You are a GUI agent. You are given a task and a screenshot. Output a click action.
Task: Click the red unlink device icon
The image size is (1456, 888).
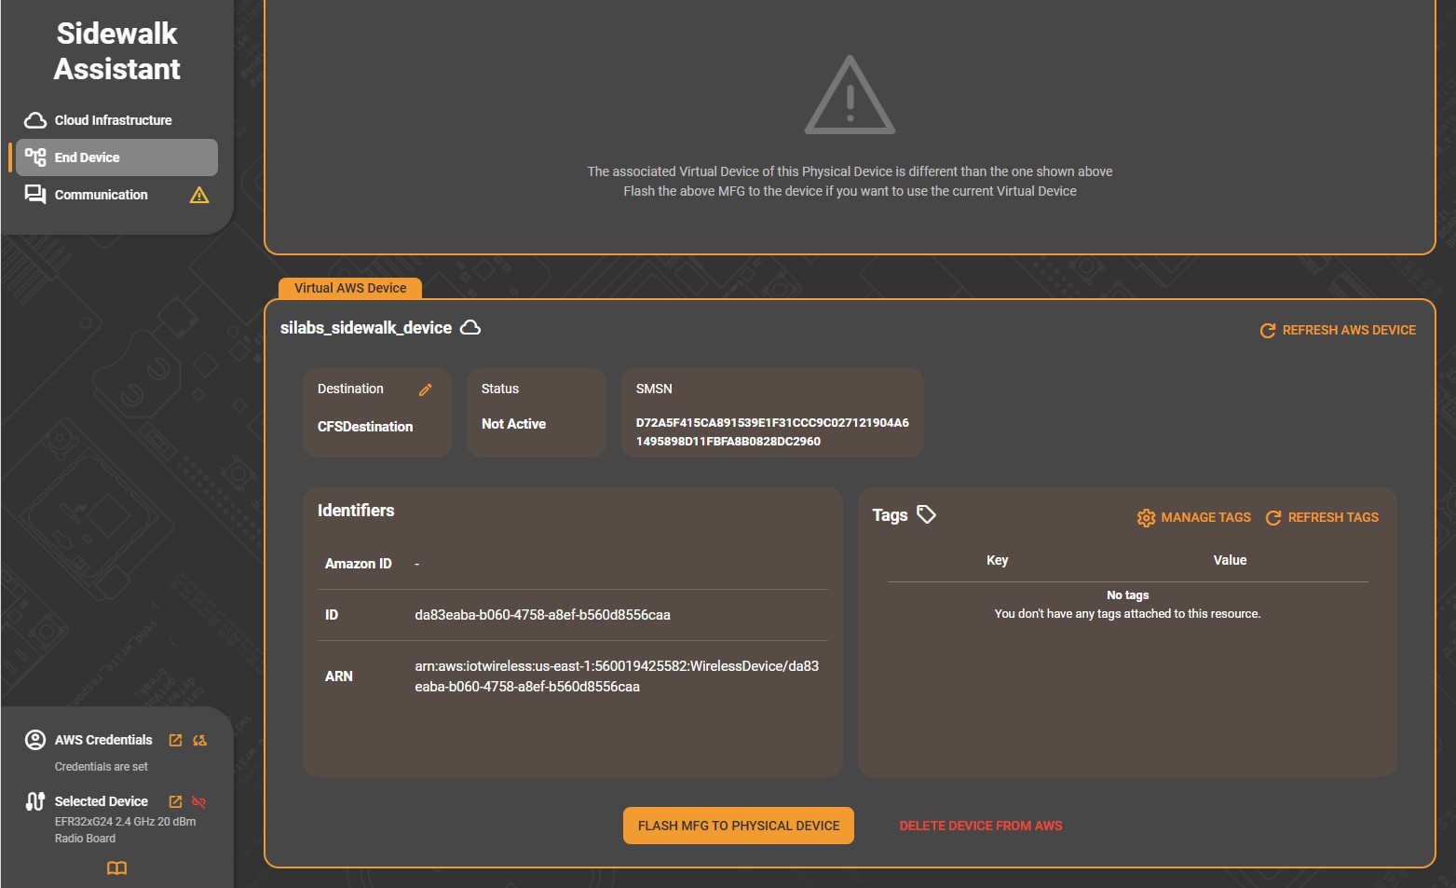click(198, 801)
